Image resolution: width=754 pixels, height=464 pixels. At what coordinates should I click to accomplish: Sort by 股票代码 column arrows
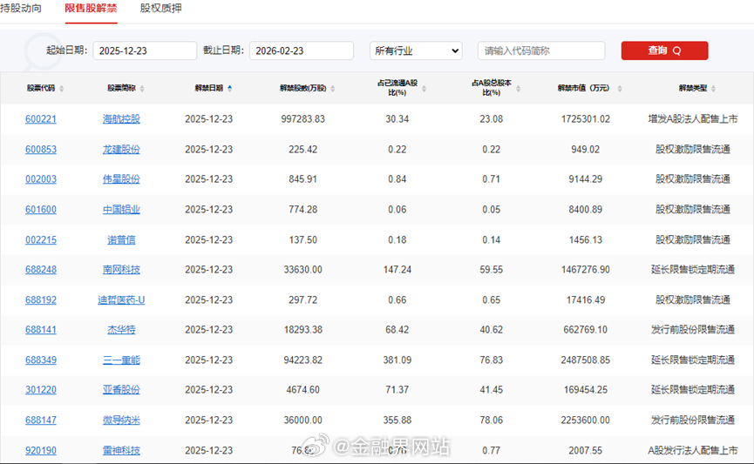[62, 89]
